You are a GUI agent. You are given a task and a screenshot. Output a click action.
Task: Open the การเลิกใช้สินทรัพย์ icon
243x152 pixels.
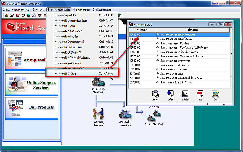[x=125, y=114]
